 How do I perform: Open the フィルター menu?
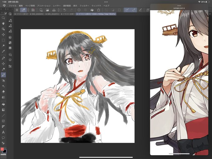[x=84, y=6]
